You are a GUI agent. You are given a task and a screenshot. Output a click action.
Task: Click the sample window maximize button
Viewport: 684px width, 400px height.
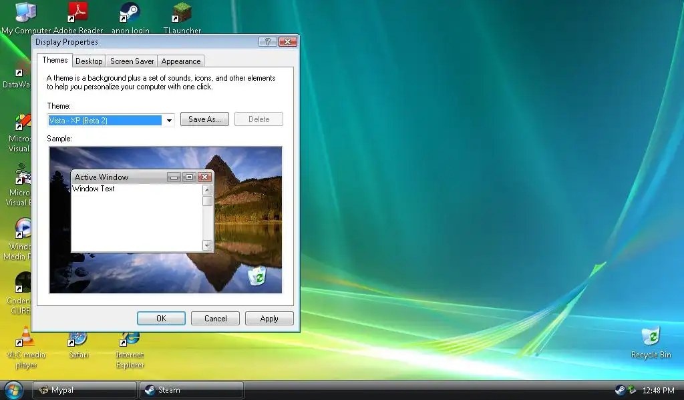tap(189, 177)
